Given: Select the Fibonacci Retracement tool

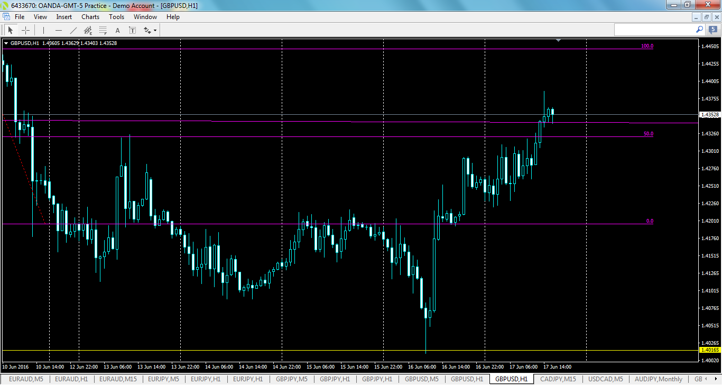Looking at the screenshot, I should point(102,30).
